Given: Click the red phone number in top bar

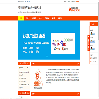Looking at the screenshot, I should click(78, 2).
